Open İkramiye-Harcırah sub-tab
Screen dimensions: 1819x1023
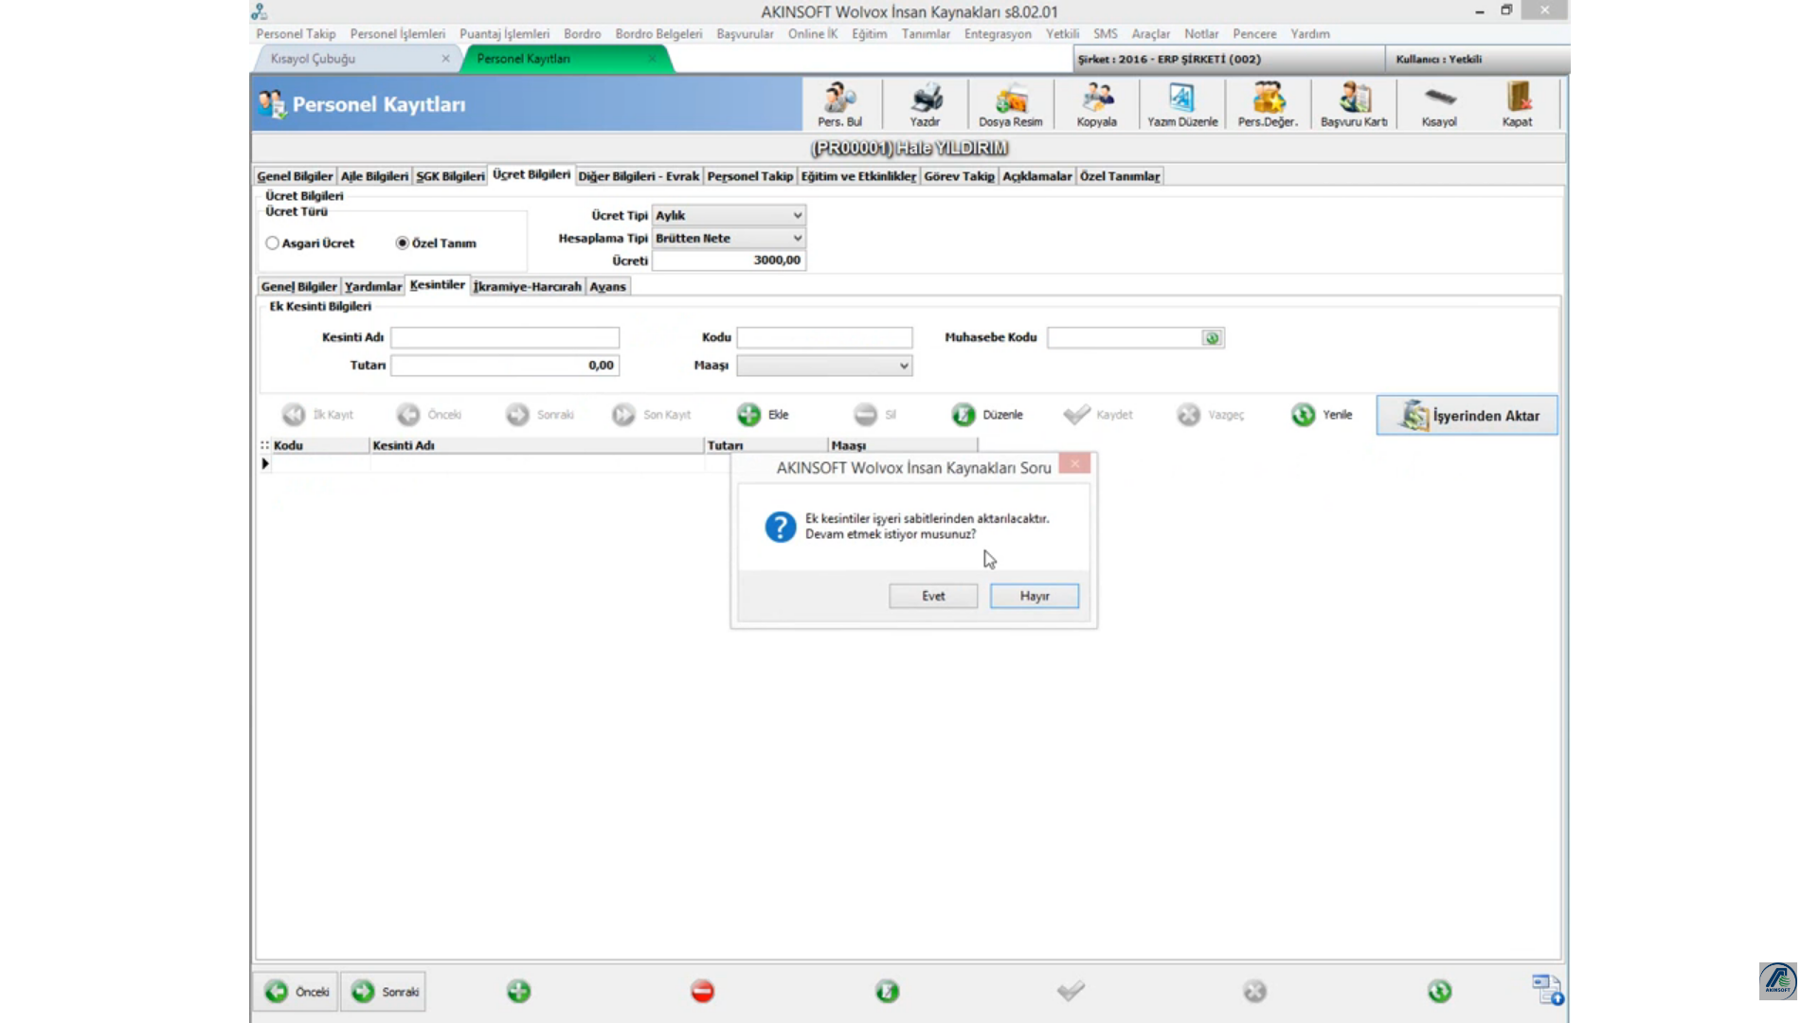[527, 287]
